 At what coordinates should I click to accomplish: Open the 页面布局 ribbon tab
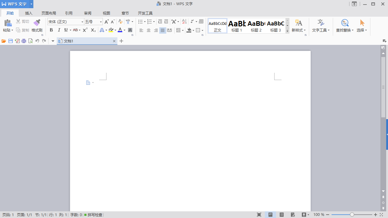(x=49, y=13)
